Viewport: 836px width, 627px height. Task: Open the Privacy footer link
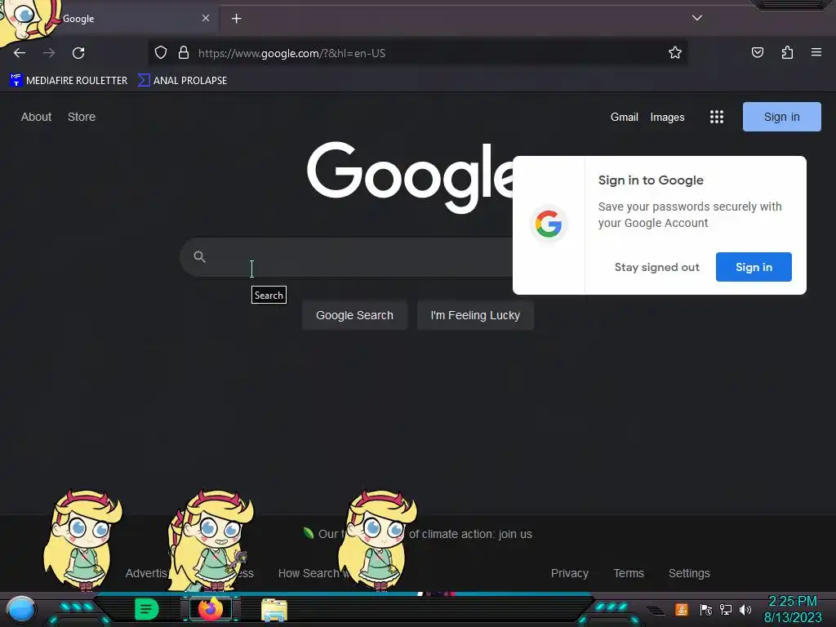pyautogui.click(x=569, y=573)
